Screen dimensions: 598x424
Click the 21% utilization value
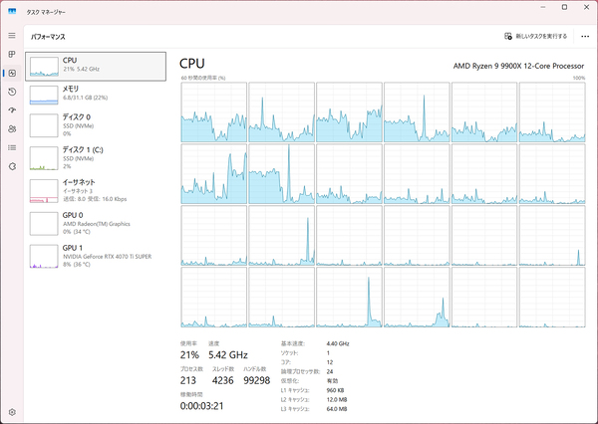click(x=189, y=355)
